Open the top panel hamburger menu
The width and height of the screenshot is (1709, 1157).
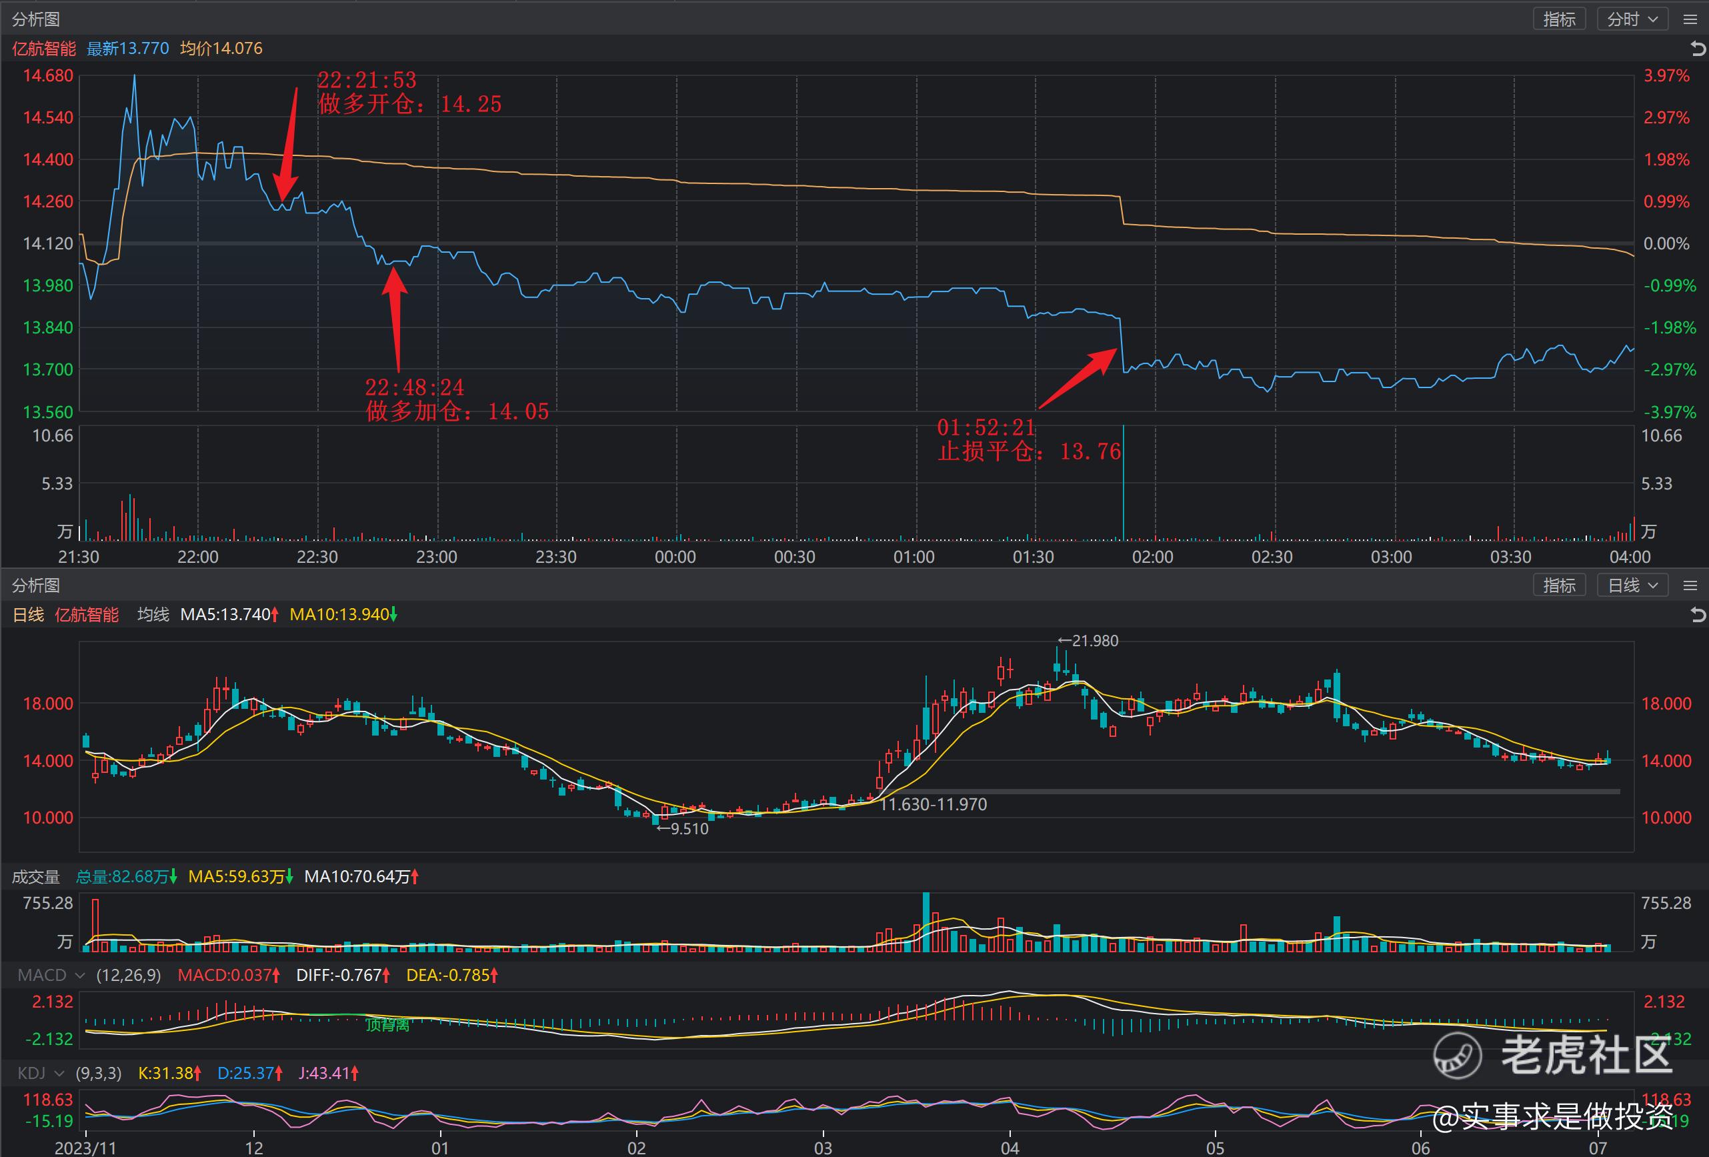coord(1690,20)
